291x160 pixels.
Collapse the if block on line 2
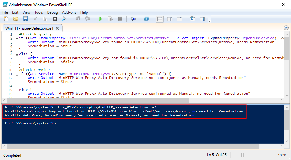[x=16, y=38]
